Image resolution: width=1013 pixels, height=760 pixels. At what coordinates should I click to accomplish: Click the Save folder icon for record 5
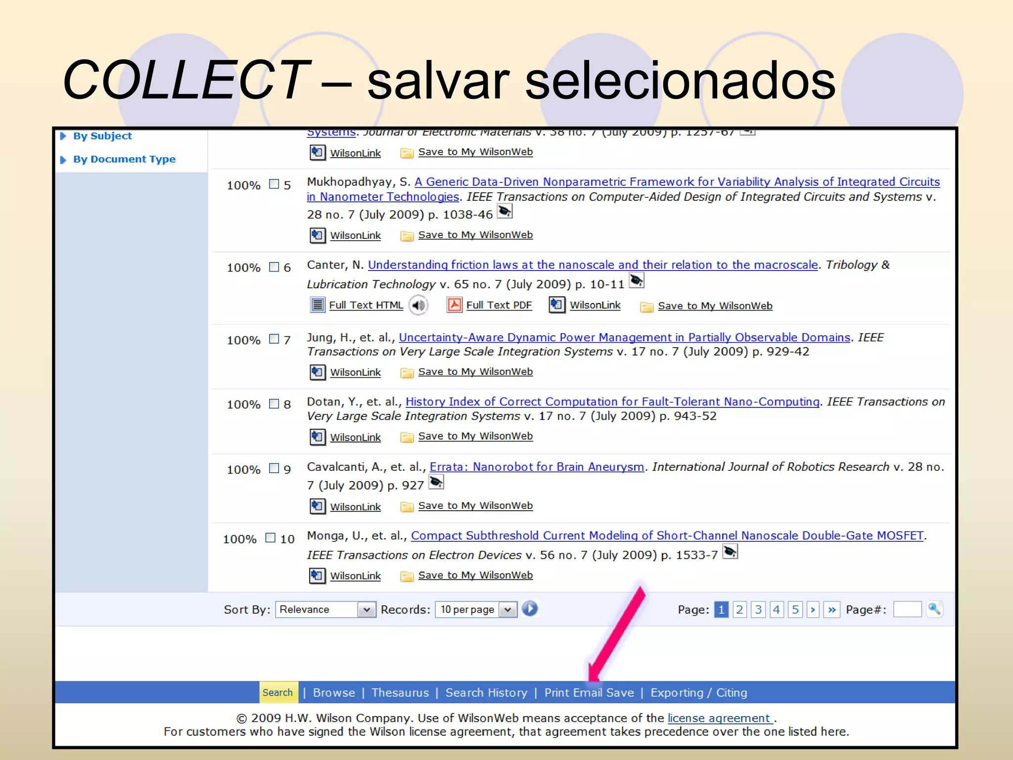(x=407, y=236)
